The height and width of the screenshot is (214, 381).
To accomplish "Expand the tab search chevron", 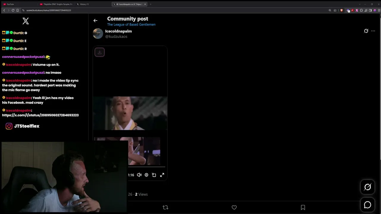I will 360,4.
